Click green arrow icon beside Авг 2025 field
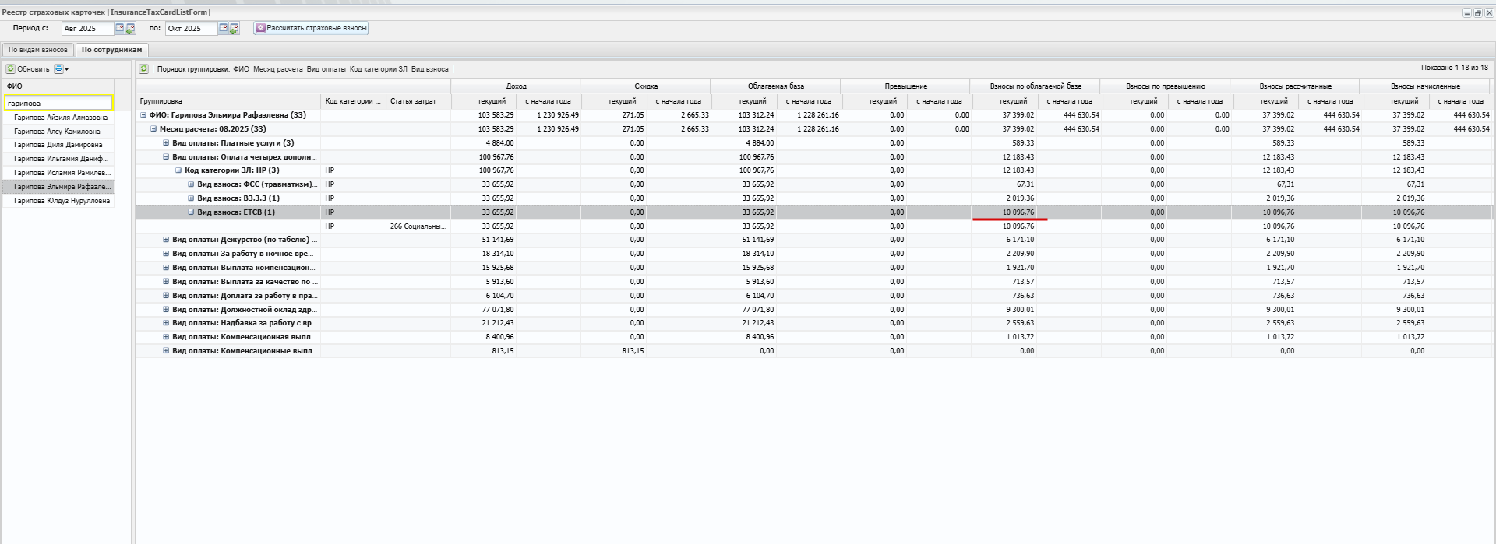 coord(130,29)
